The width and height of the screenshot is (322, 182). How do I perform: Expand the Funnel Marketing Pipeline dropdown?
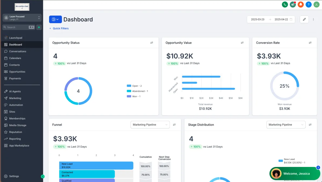(x=150, y=125)
